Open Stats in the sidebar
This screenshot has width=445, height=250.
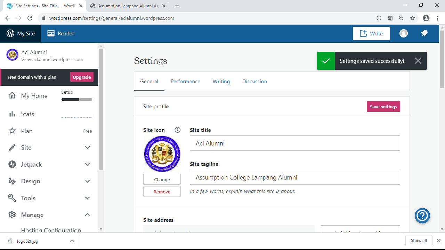(x=27, y=114)
